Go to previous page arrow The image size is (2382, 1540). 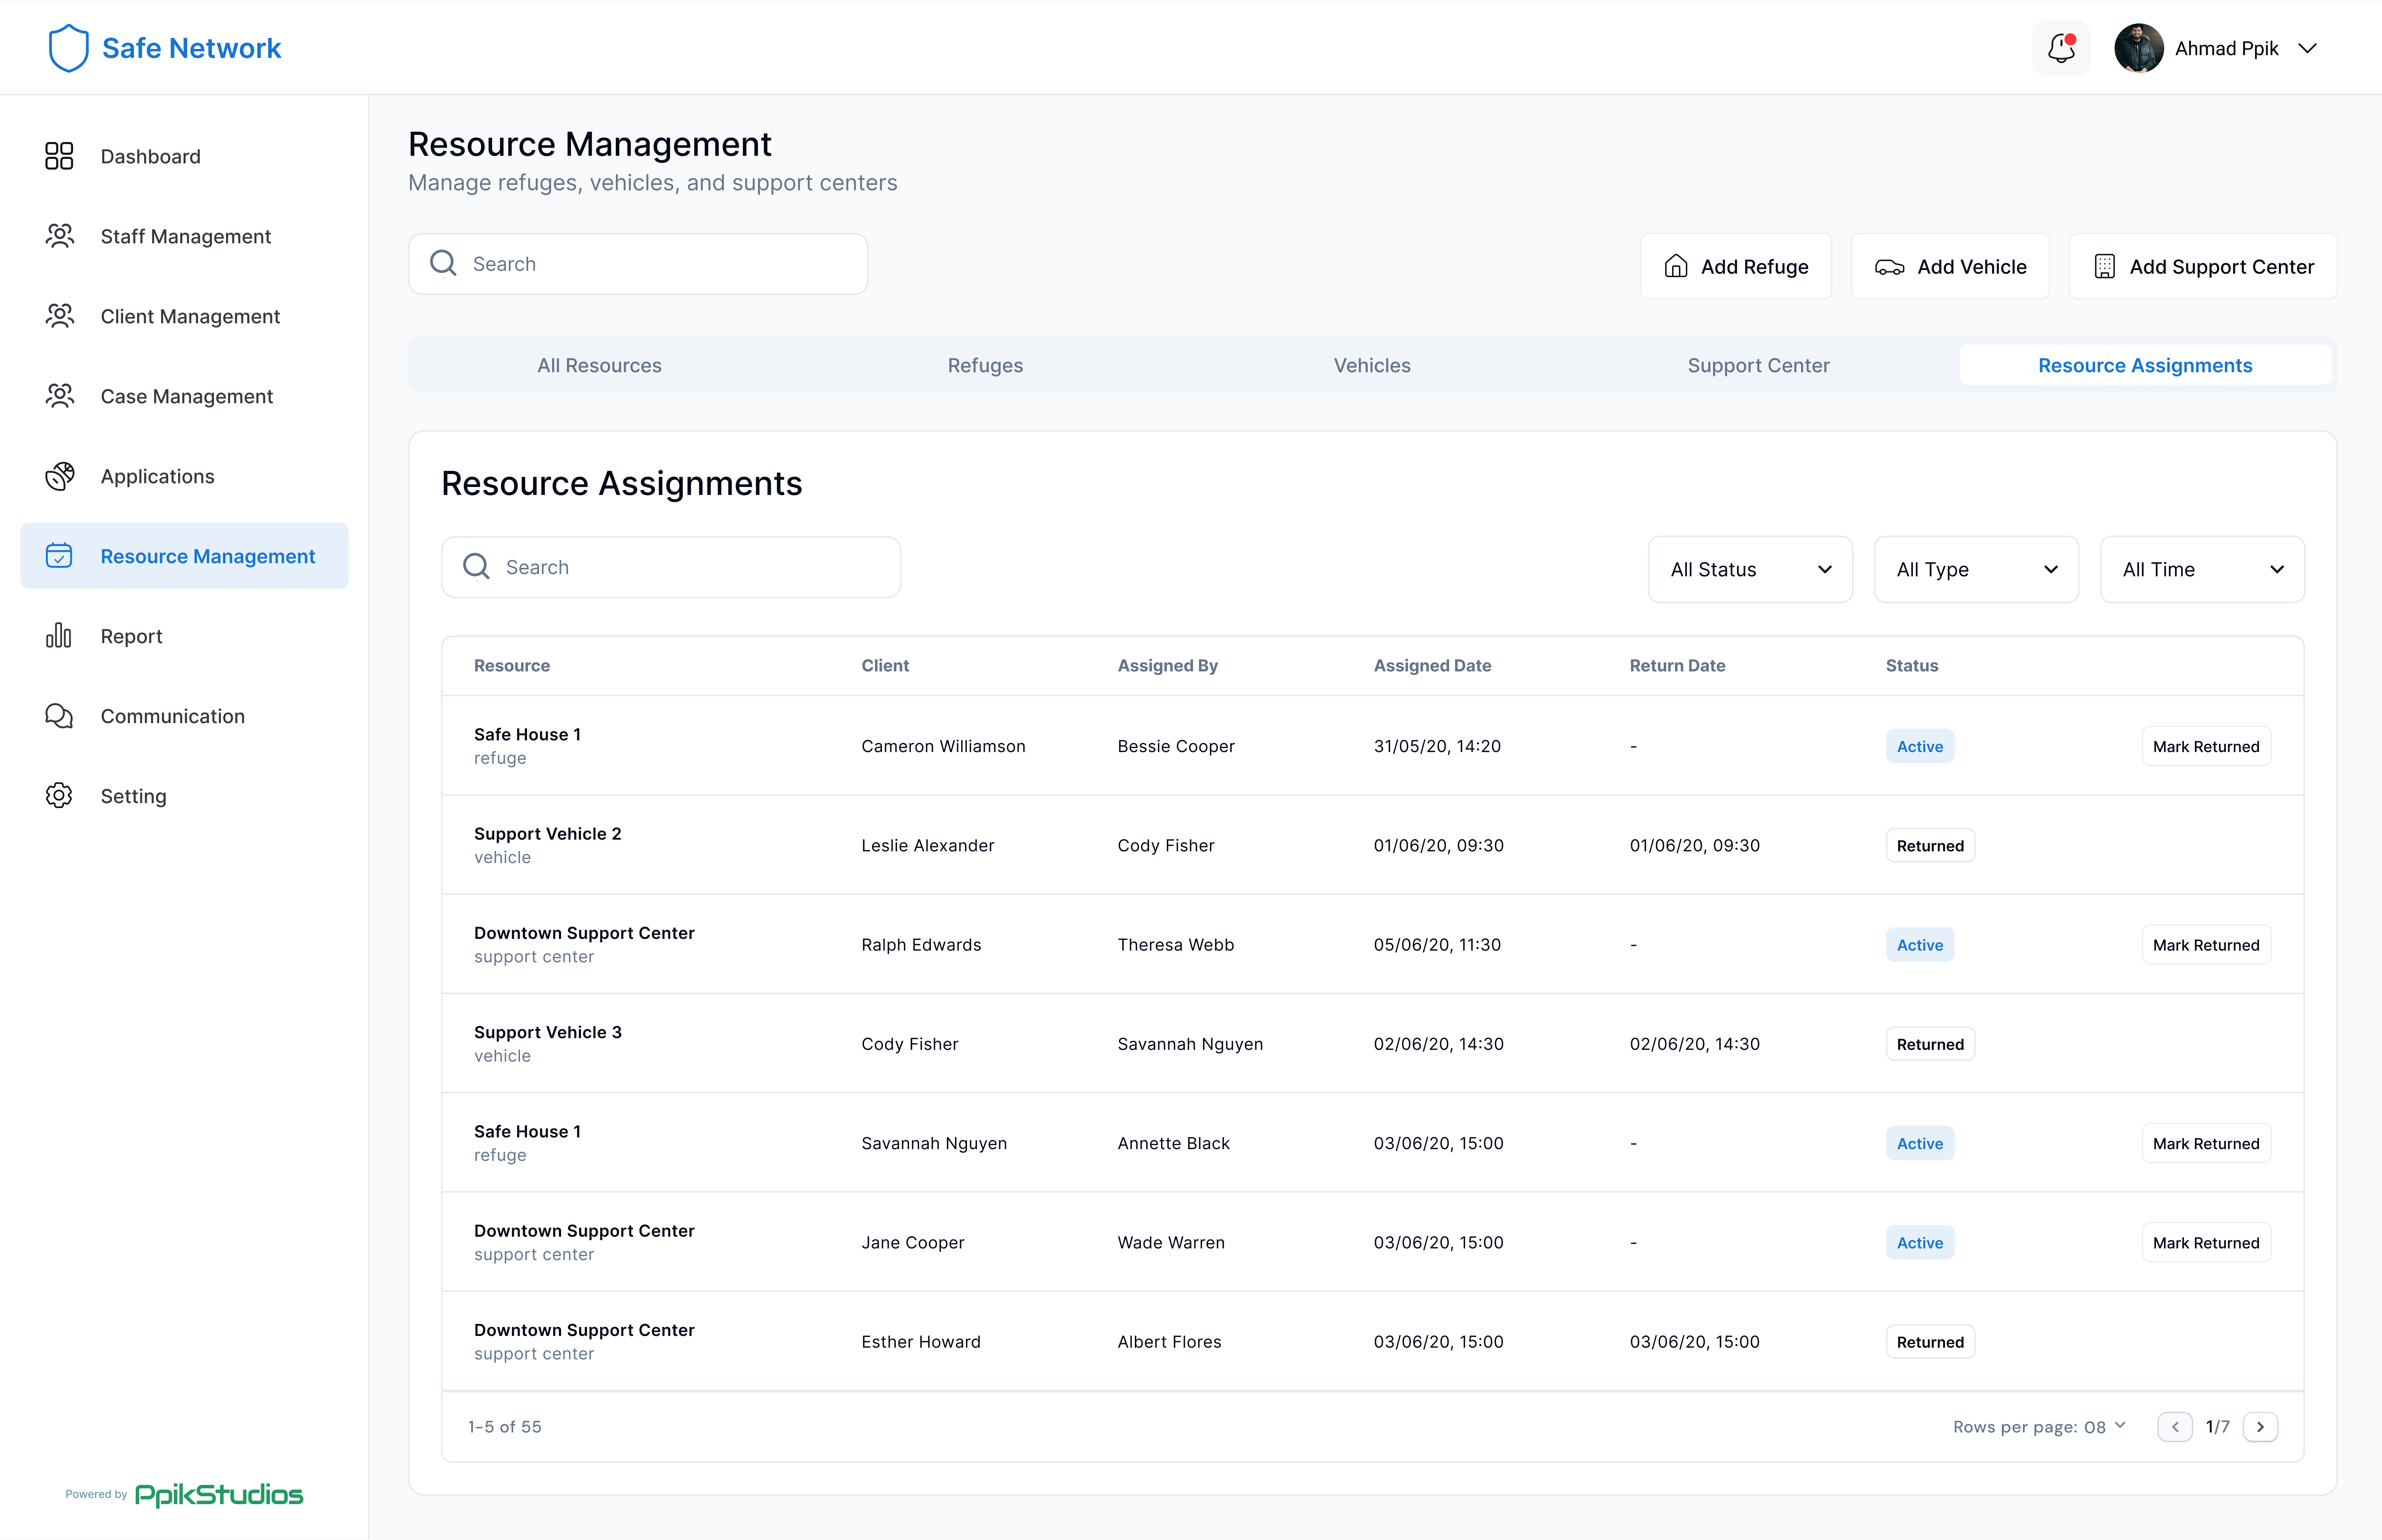tap(2175, 1427)
